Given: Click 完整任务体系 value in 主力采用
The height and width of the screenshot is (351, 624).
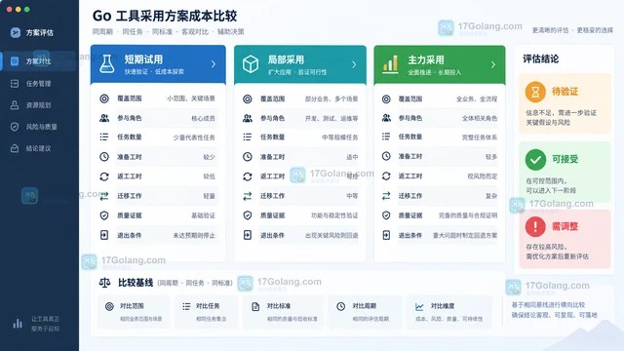Looking at the screenshot, I should tap(480, 137).
